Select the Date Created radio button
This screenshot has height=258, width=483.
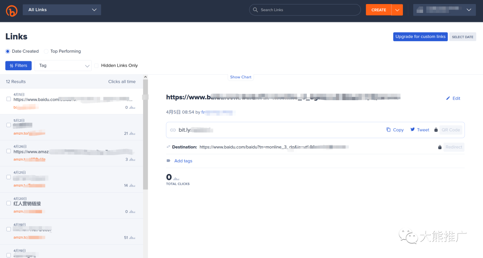pos(8,51)
